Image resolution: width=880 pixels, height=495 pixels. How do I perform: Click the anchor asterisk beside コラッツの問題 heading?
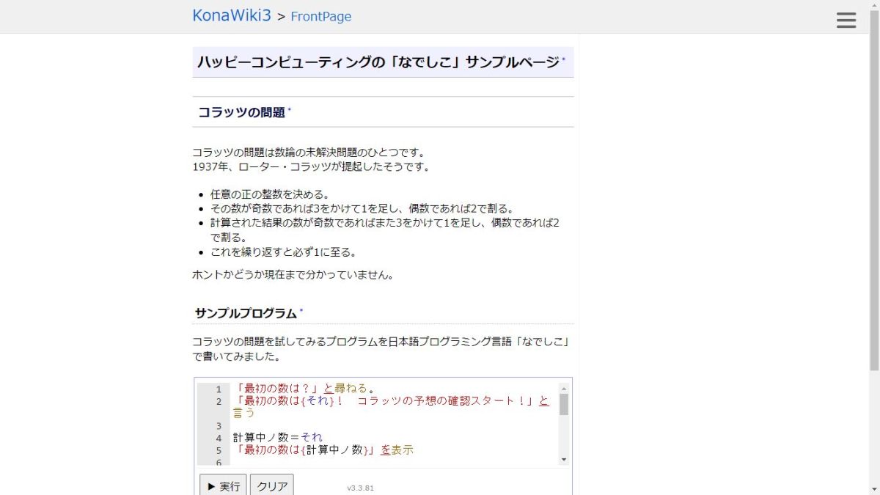290,110
